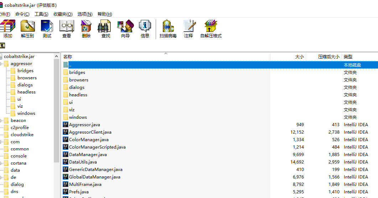
Task: Click the 添加 (Add) toolbar icon
Action: coord(7,26)
